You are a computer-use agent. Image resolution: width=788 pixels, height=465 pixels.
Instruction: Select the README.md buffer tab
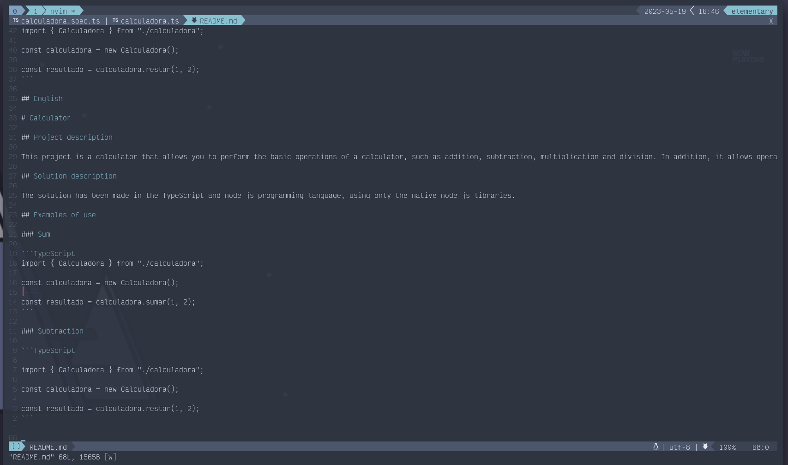218,21
